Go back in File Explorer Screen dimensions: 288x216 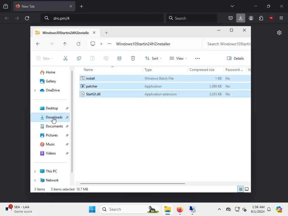click(x=38, y=44)
